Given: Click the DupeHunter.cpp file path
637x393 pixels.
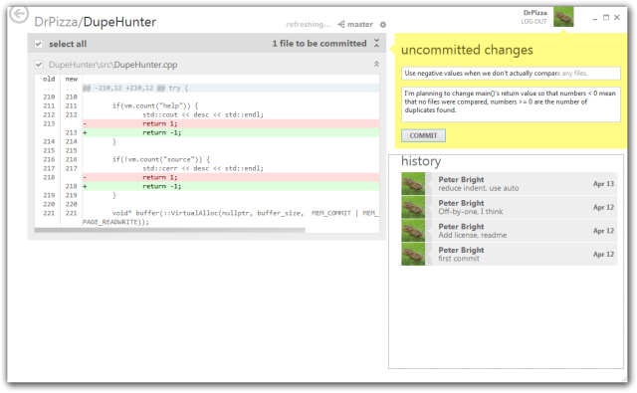Looking at the screenshot, I should click(112, 65).
